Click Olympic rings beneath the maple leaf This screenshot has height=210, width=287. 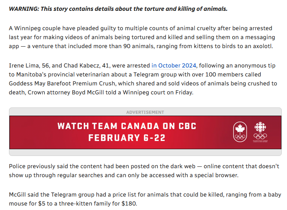coord(240,137)
